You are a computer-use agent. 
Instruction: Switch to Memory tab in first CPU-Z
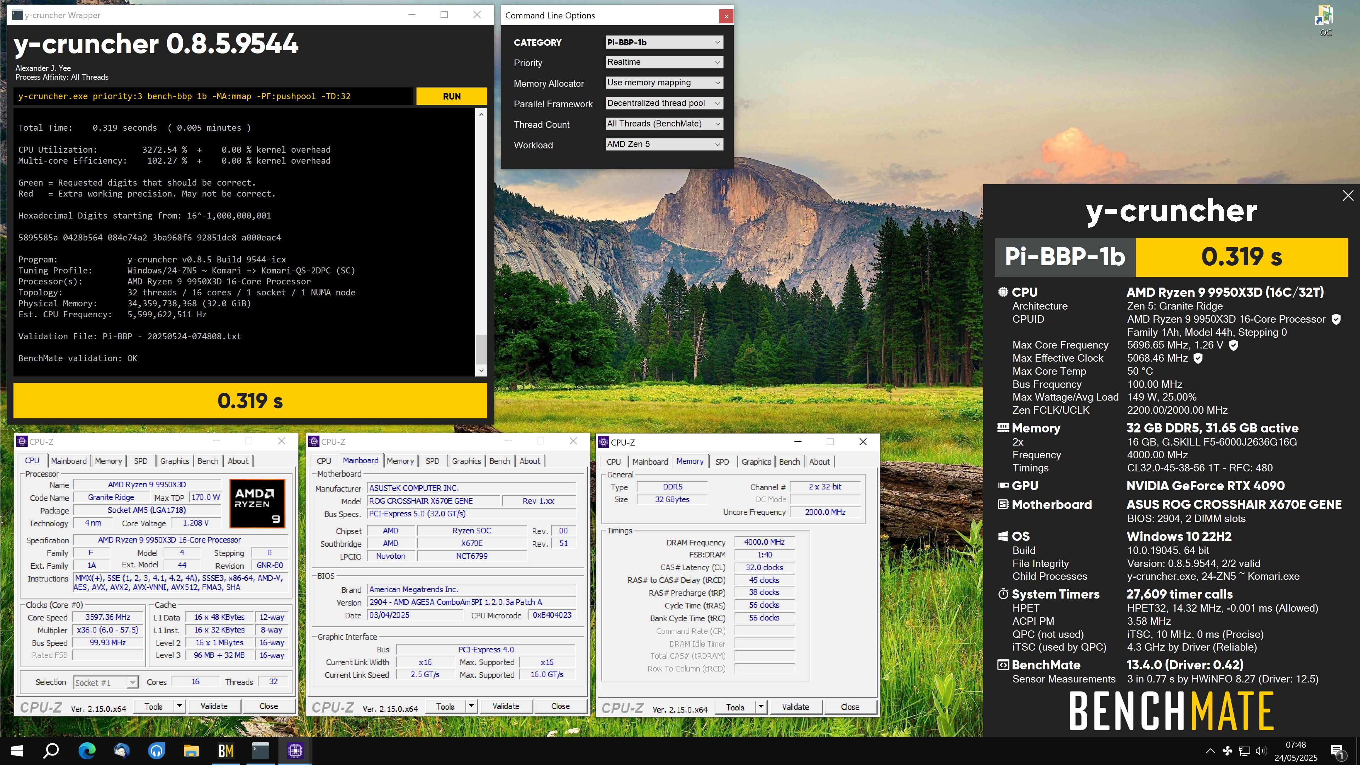pyautogui.click(x=108, y=461)
